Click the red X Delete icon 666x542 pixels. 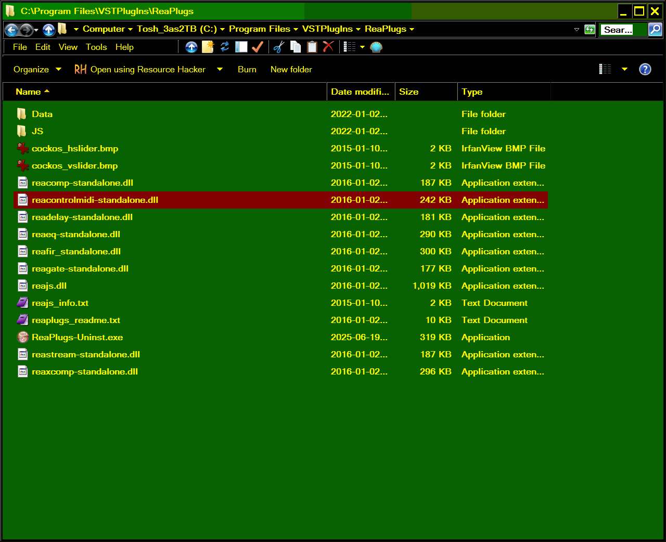point(328,47)
